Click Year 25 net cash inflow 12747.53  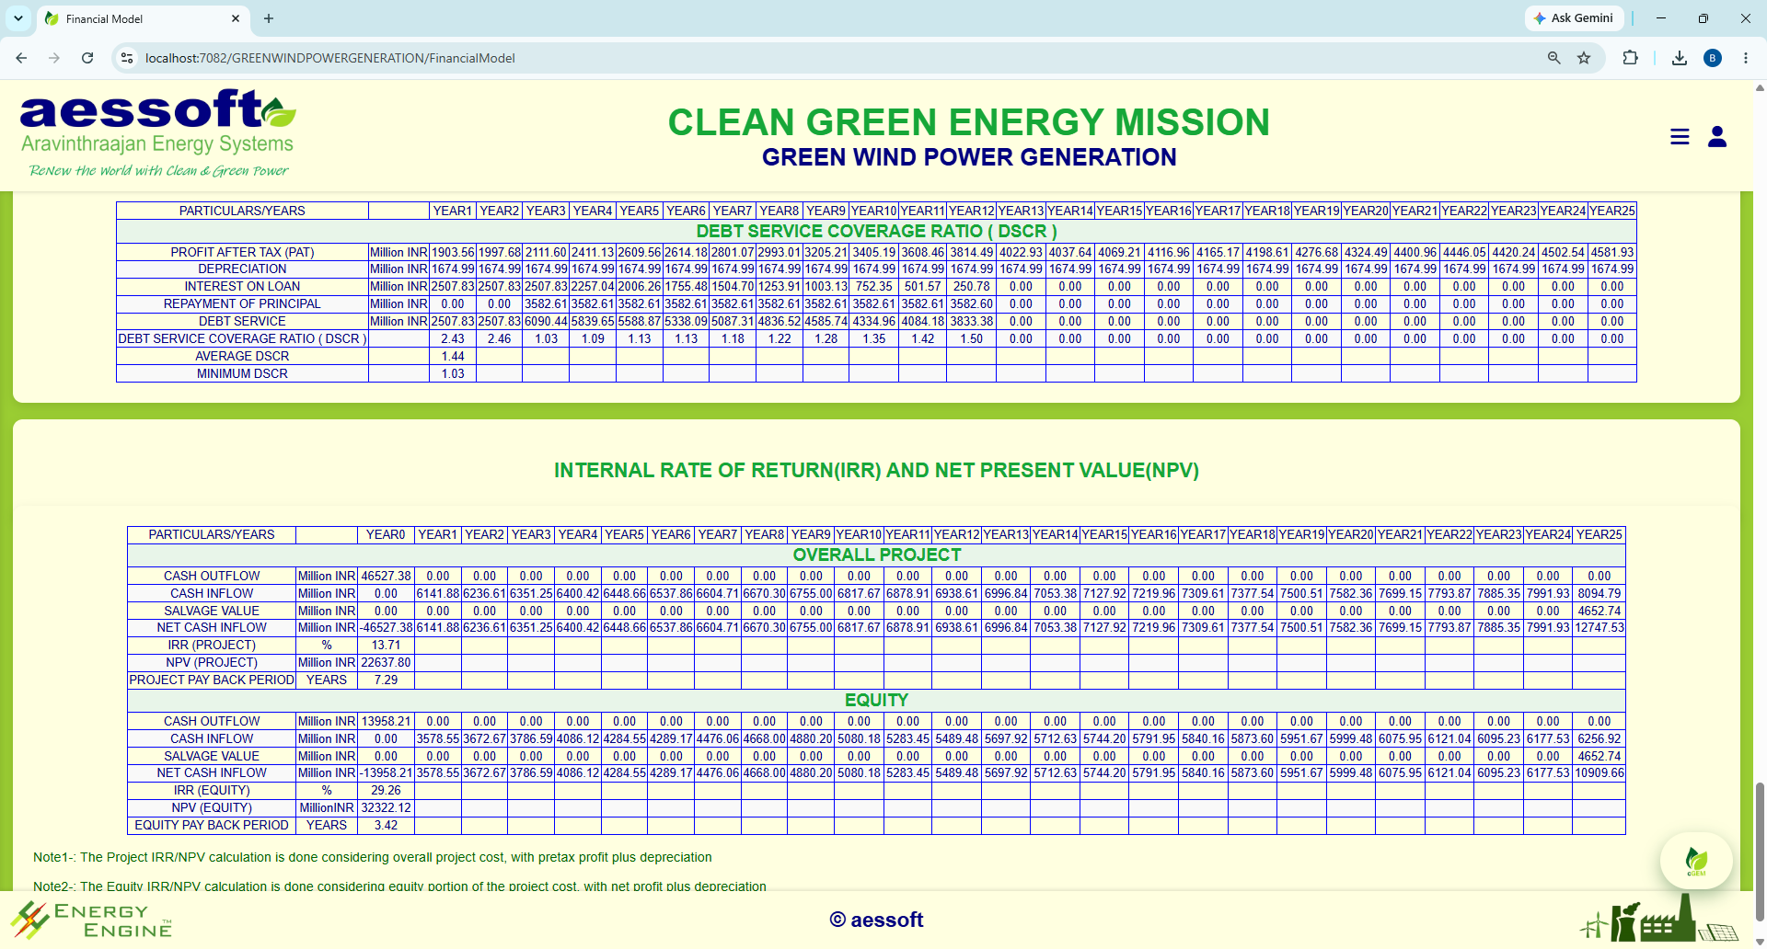pos(1600,627)
